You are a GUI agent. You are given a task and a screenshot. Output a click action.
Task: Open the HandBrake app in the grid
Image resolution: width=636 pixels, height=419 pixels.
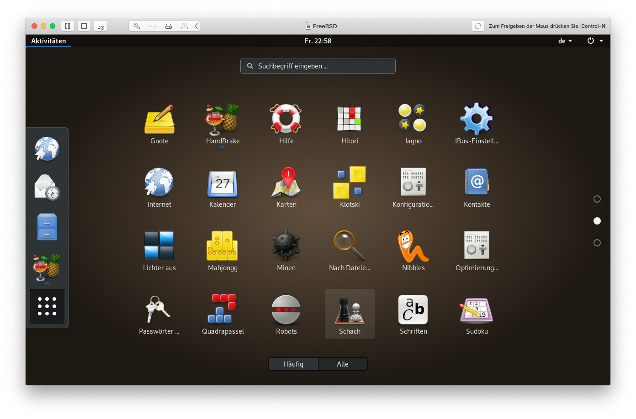coord(223,122)
